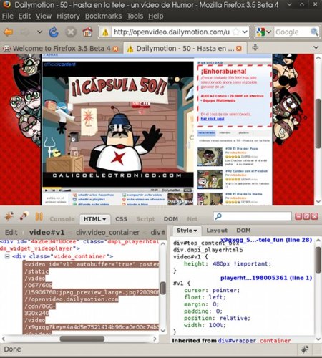Switch to Firebug Console tab

62,219
